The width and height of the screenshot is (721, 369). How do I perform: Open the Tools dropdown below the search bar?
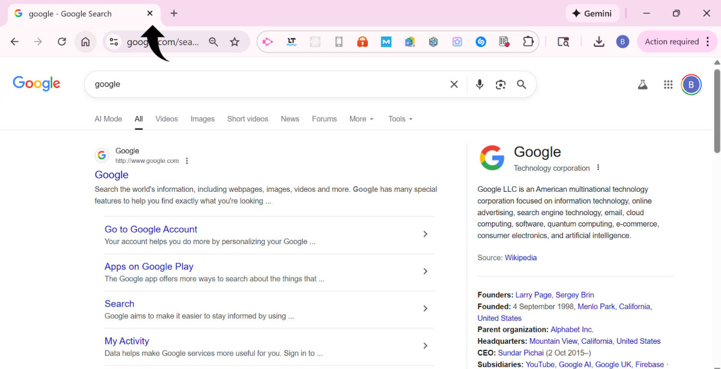(399, 118)
